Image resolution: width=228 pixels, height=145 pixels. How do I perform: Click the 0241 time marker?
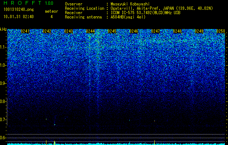pos(25,31)
